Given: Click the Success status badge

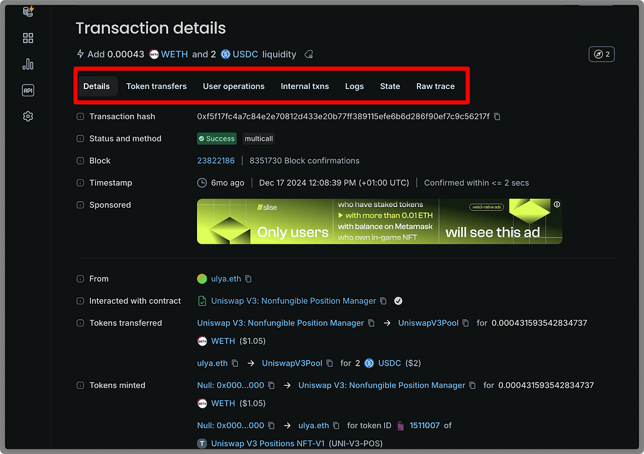Looking at the screenshot, I should (217, 139).
